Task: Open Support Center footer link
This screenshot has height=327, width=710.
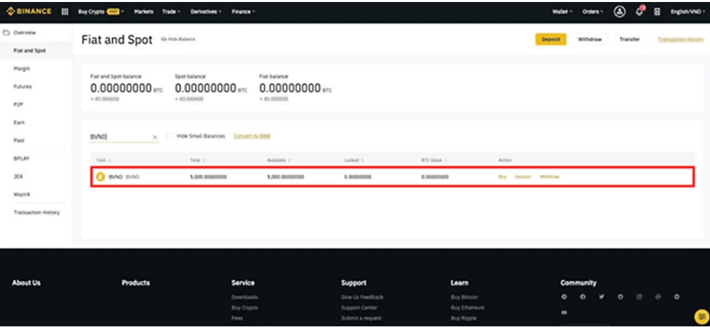Action: [359, 308]
